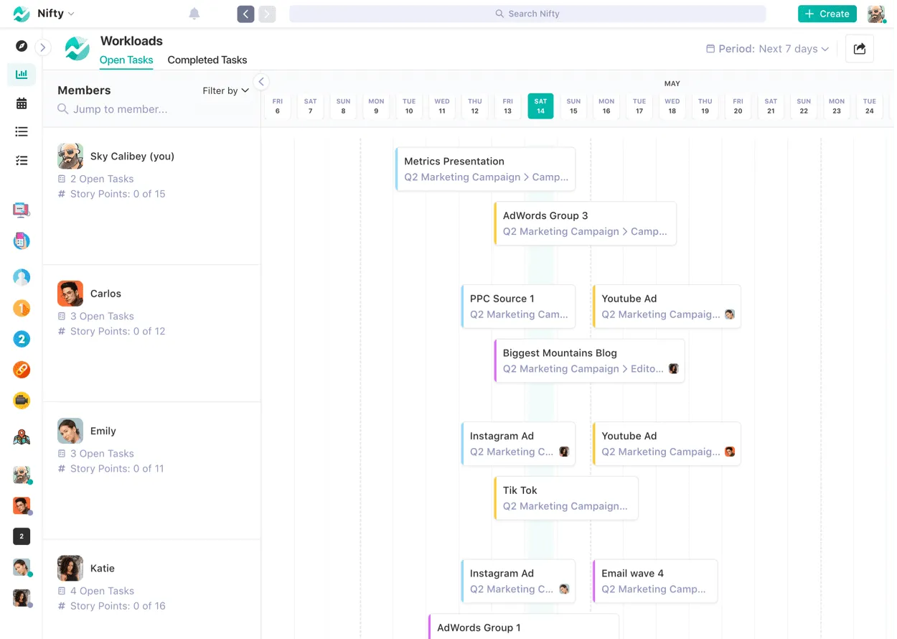The width and height of the screenshot is (897, 639).
Task: Open the Metrics Presentation task card
Action: point(484,168)
